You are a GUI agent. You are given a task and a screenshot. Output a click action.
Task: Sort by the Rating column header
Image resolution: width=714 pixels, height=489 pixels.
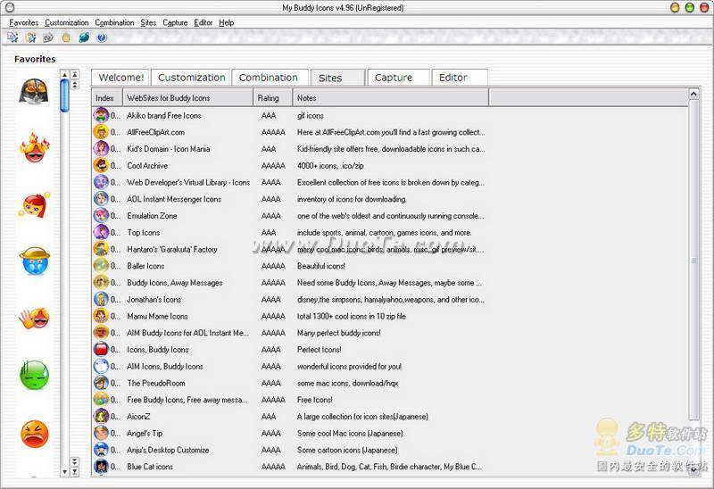click(x=273, y=97)
